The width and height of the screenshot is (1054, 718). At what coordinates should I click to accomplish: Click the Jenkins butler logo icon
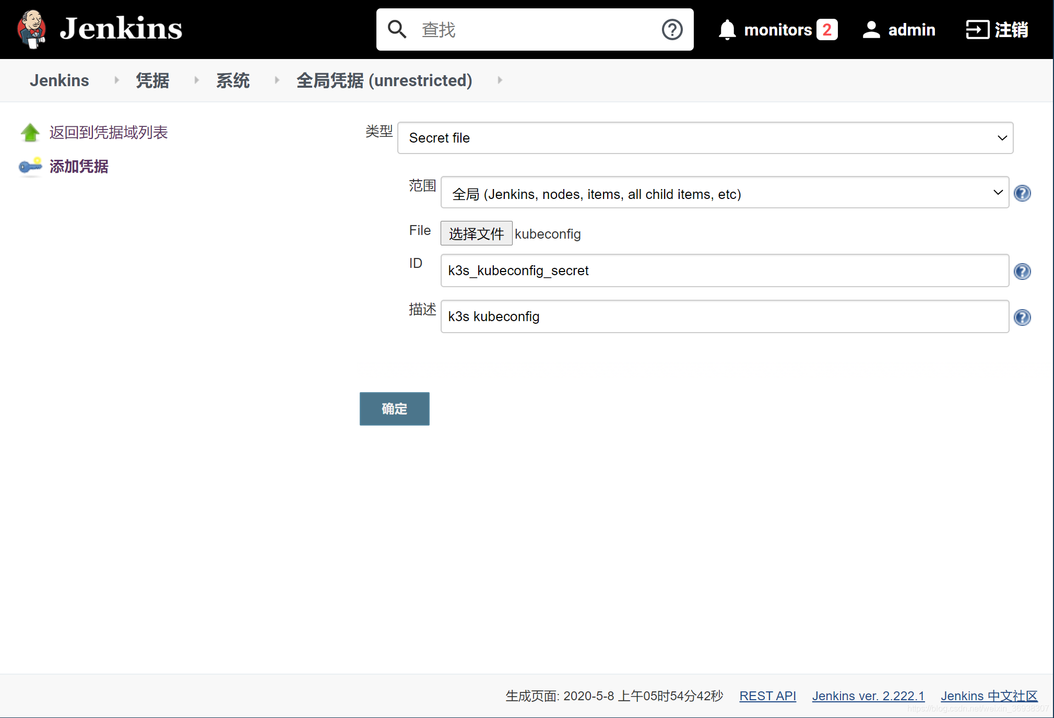pyautogui.click(x=32, y=29)
